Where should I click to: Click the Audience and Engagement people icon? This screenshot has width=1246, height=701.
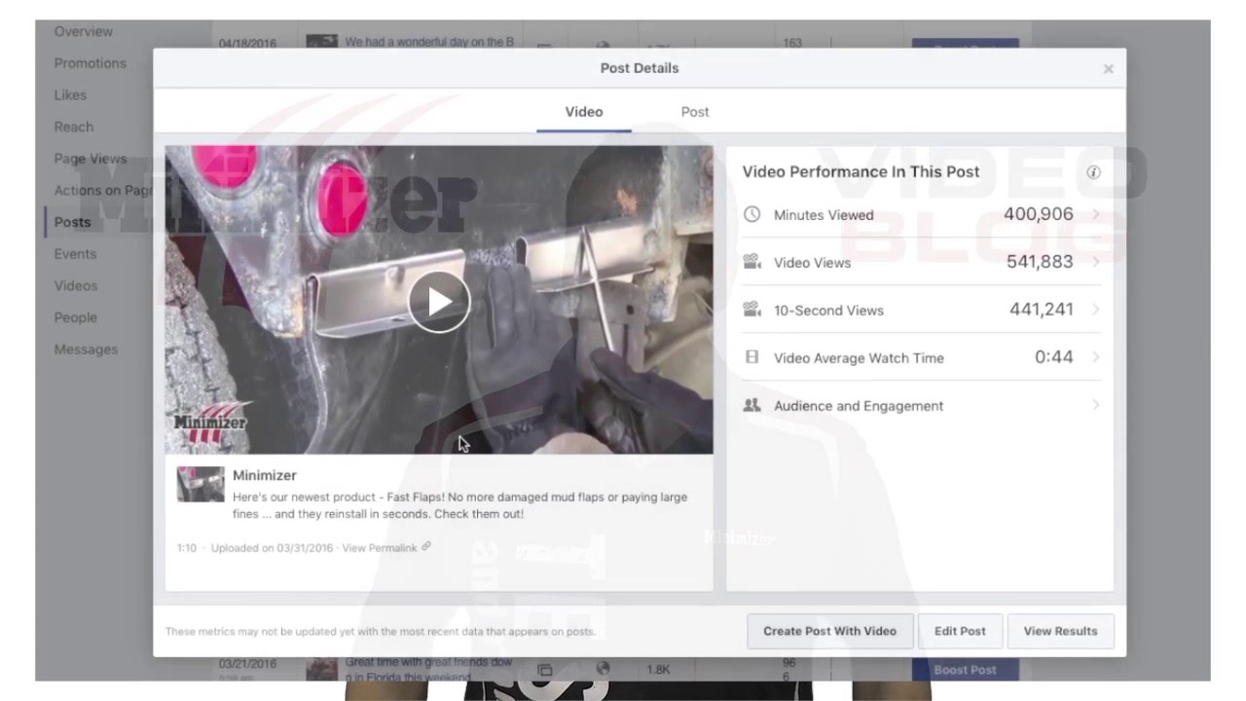[x=751, y=405]
